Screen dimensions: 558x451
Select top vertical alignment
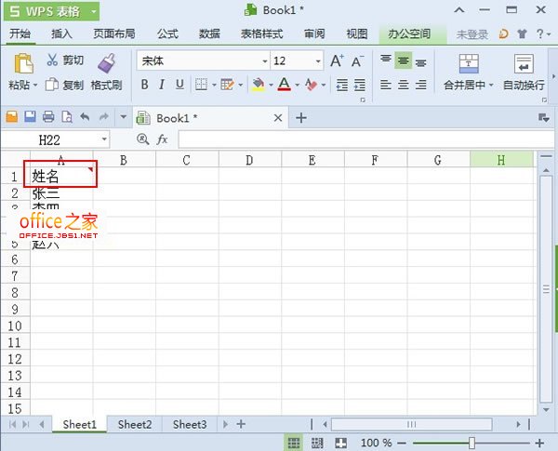coord(385,59)
